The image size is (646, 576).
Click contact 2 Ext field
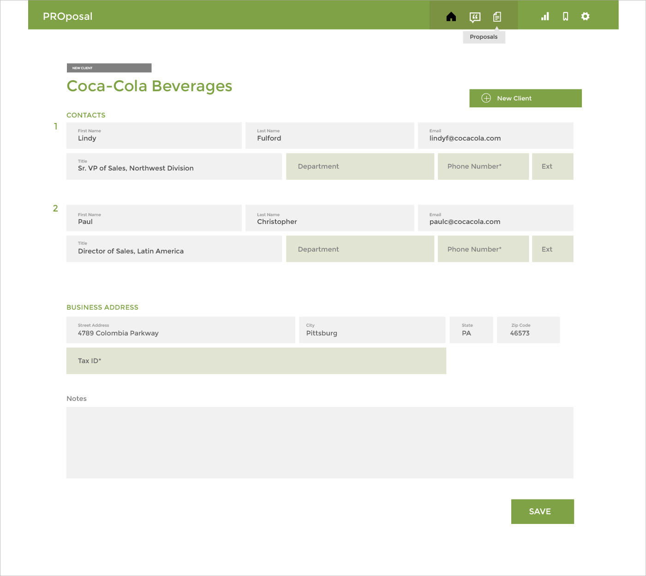pyautogui.click(x=553, y=249)
